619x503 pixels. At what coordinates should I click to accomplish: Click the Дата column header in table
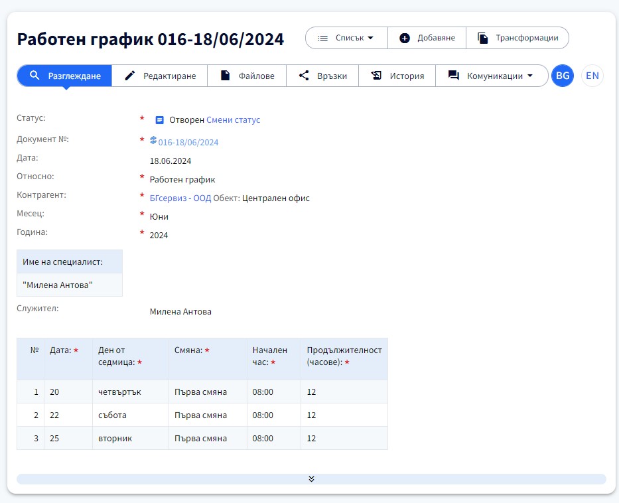coord(68,359)
